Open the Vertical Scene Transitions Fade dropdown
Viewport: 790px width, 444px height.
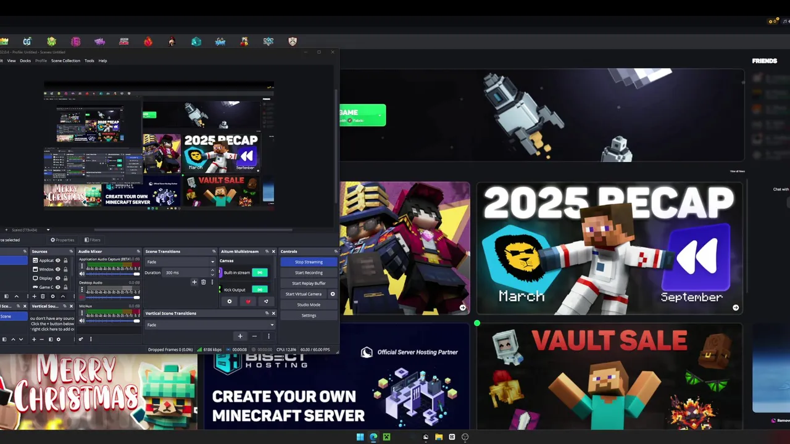coord(210,325)
